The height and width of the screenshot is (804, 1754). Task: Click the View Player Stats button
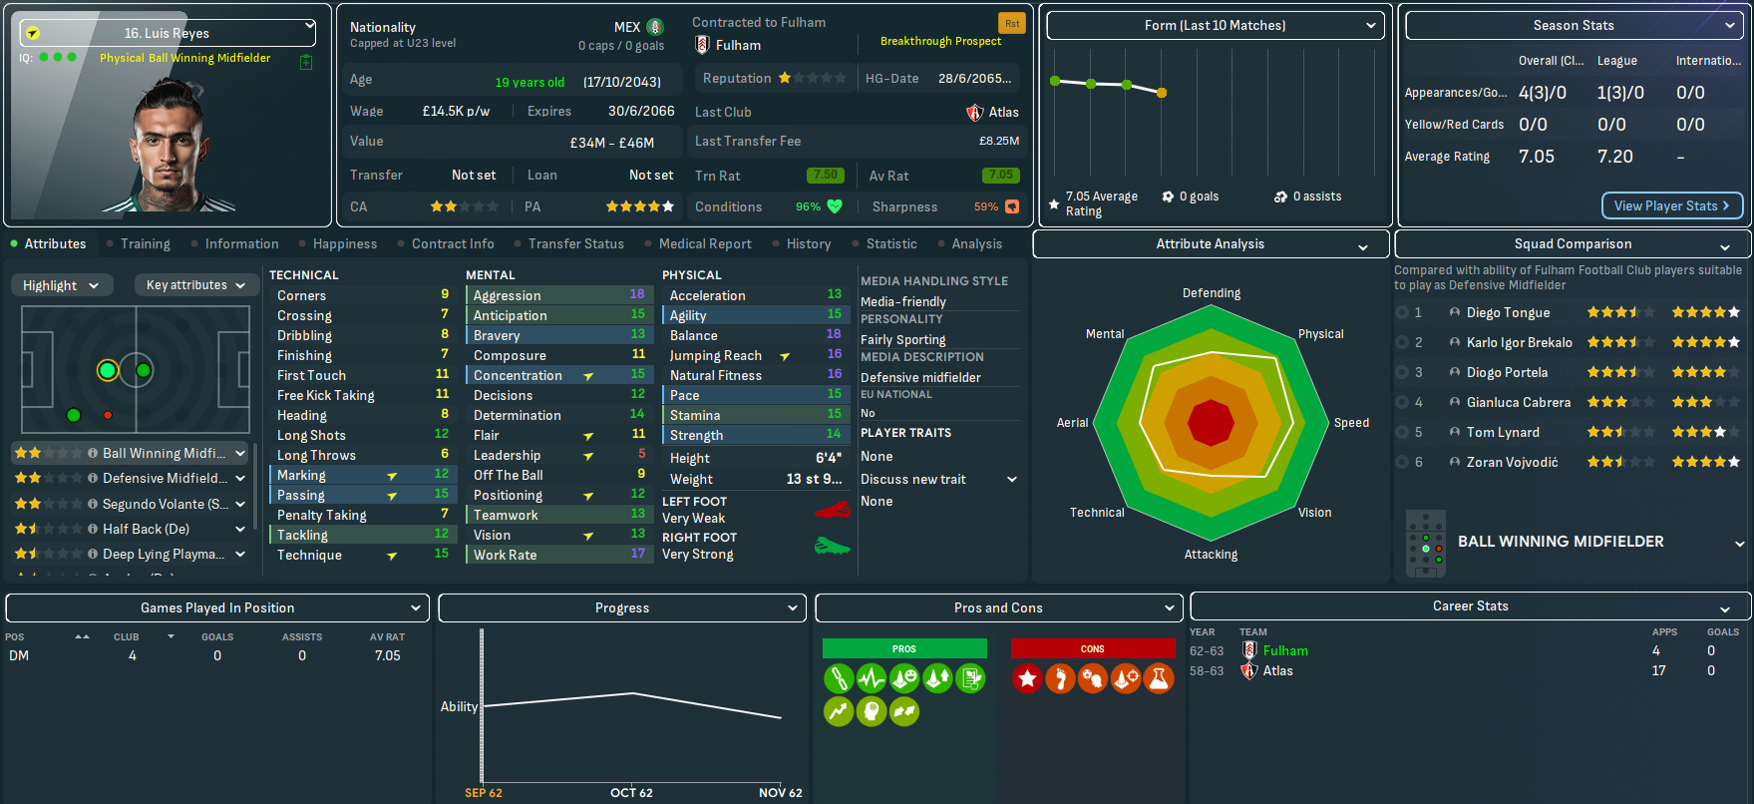(1671, 205)
